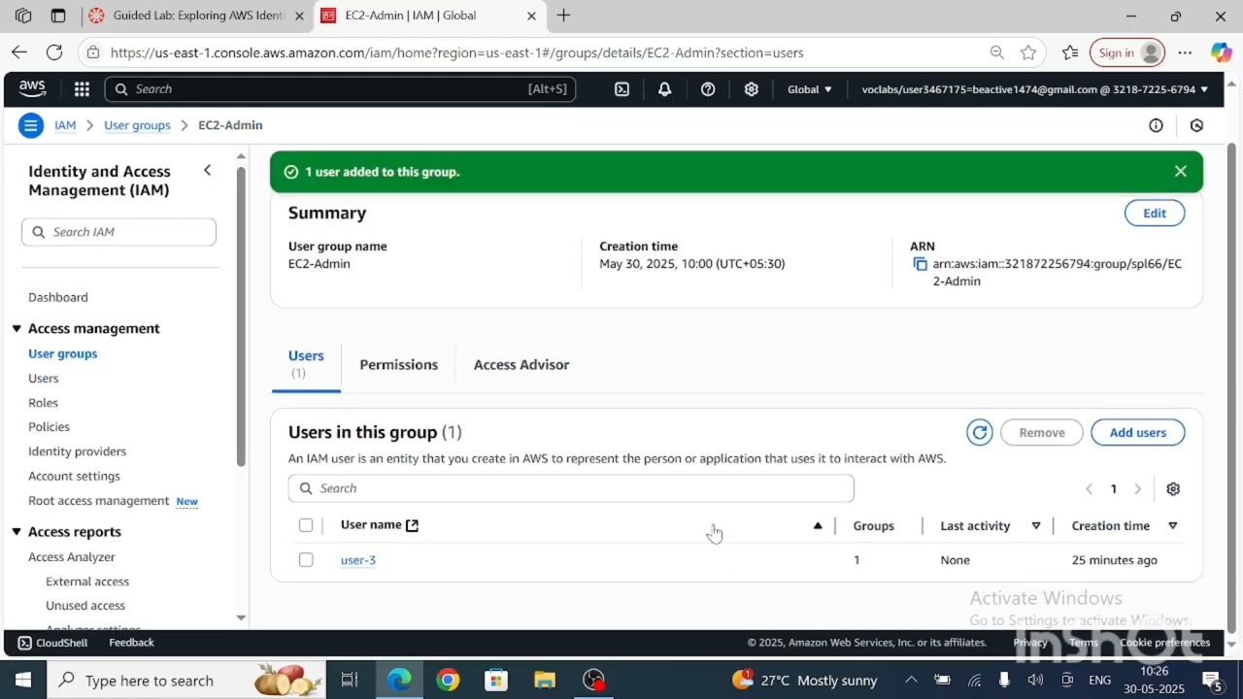This screenshot has width=1243, height=699.
Task: Switch to the Guided Lab browser tab
Action: pos(198,16)
